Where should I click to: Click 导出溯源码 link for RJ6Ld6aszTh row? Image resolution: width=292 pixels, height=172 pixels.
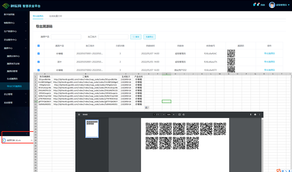(269, 62)
